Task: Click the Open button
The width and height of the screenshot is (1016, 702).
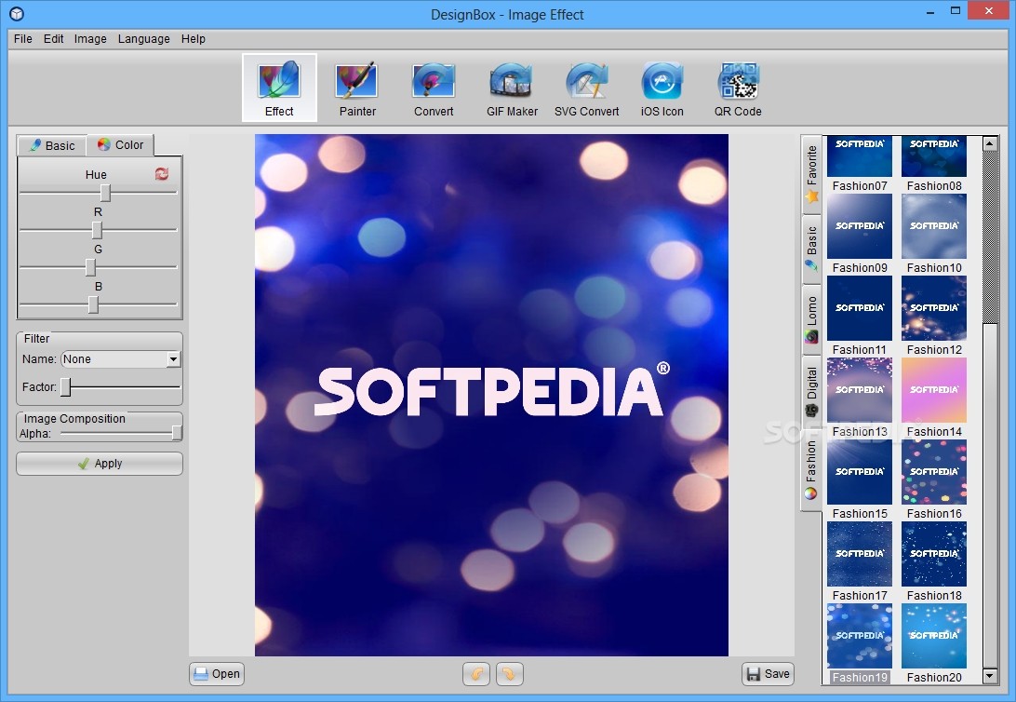Action: 217,674
